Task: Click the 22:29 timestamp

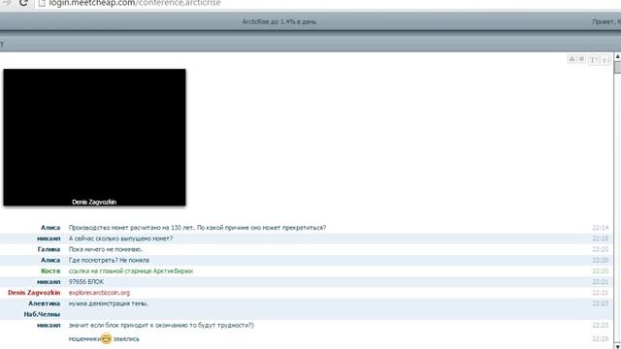Action: coord(601,338)
